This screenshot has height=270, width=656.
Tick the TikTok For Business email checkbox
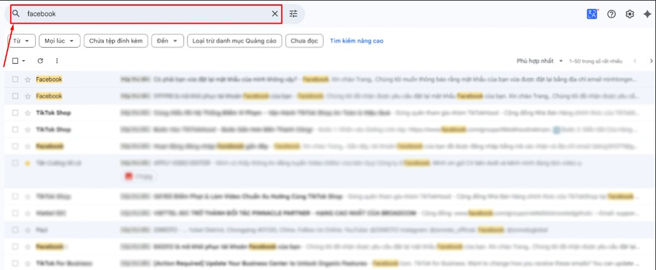(x=15, y=264)
